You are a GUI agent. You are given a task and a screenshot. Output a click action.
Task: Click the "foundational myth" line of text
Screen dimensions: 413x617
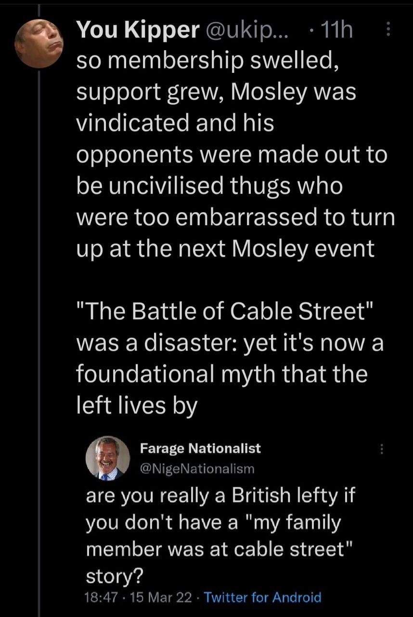click(x=221, y=374)
